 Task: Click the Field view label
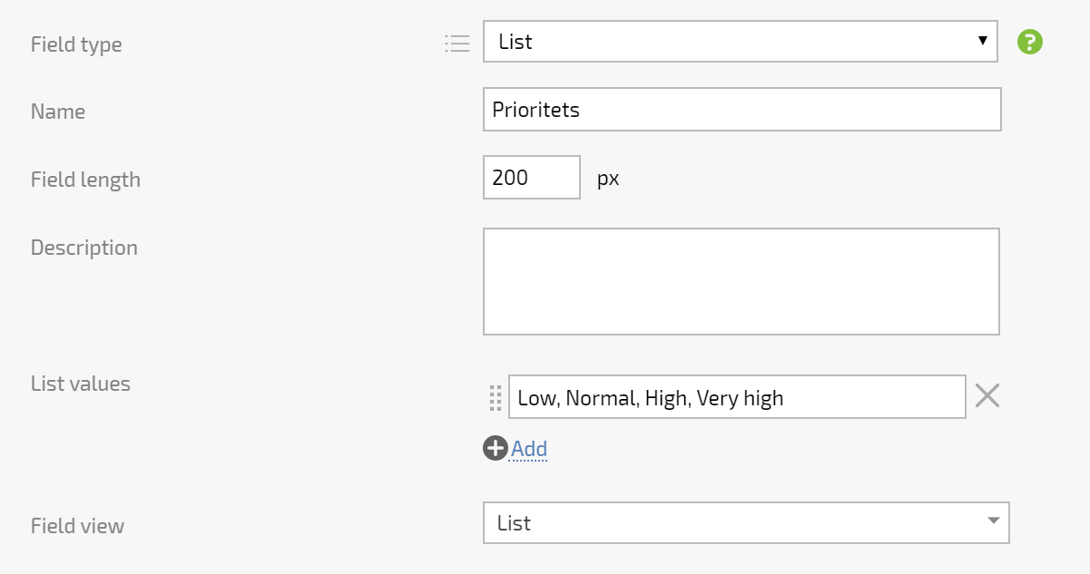[77, 526]
